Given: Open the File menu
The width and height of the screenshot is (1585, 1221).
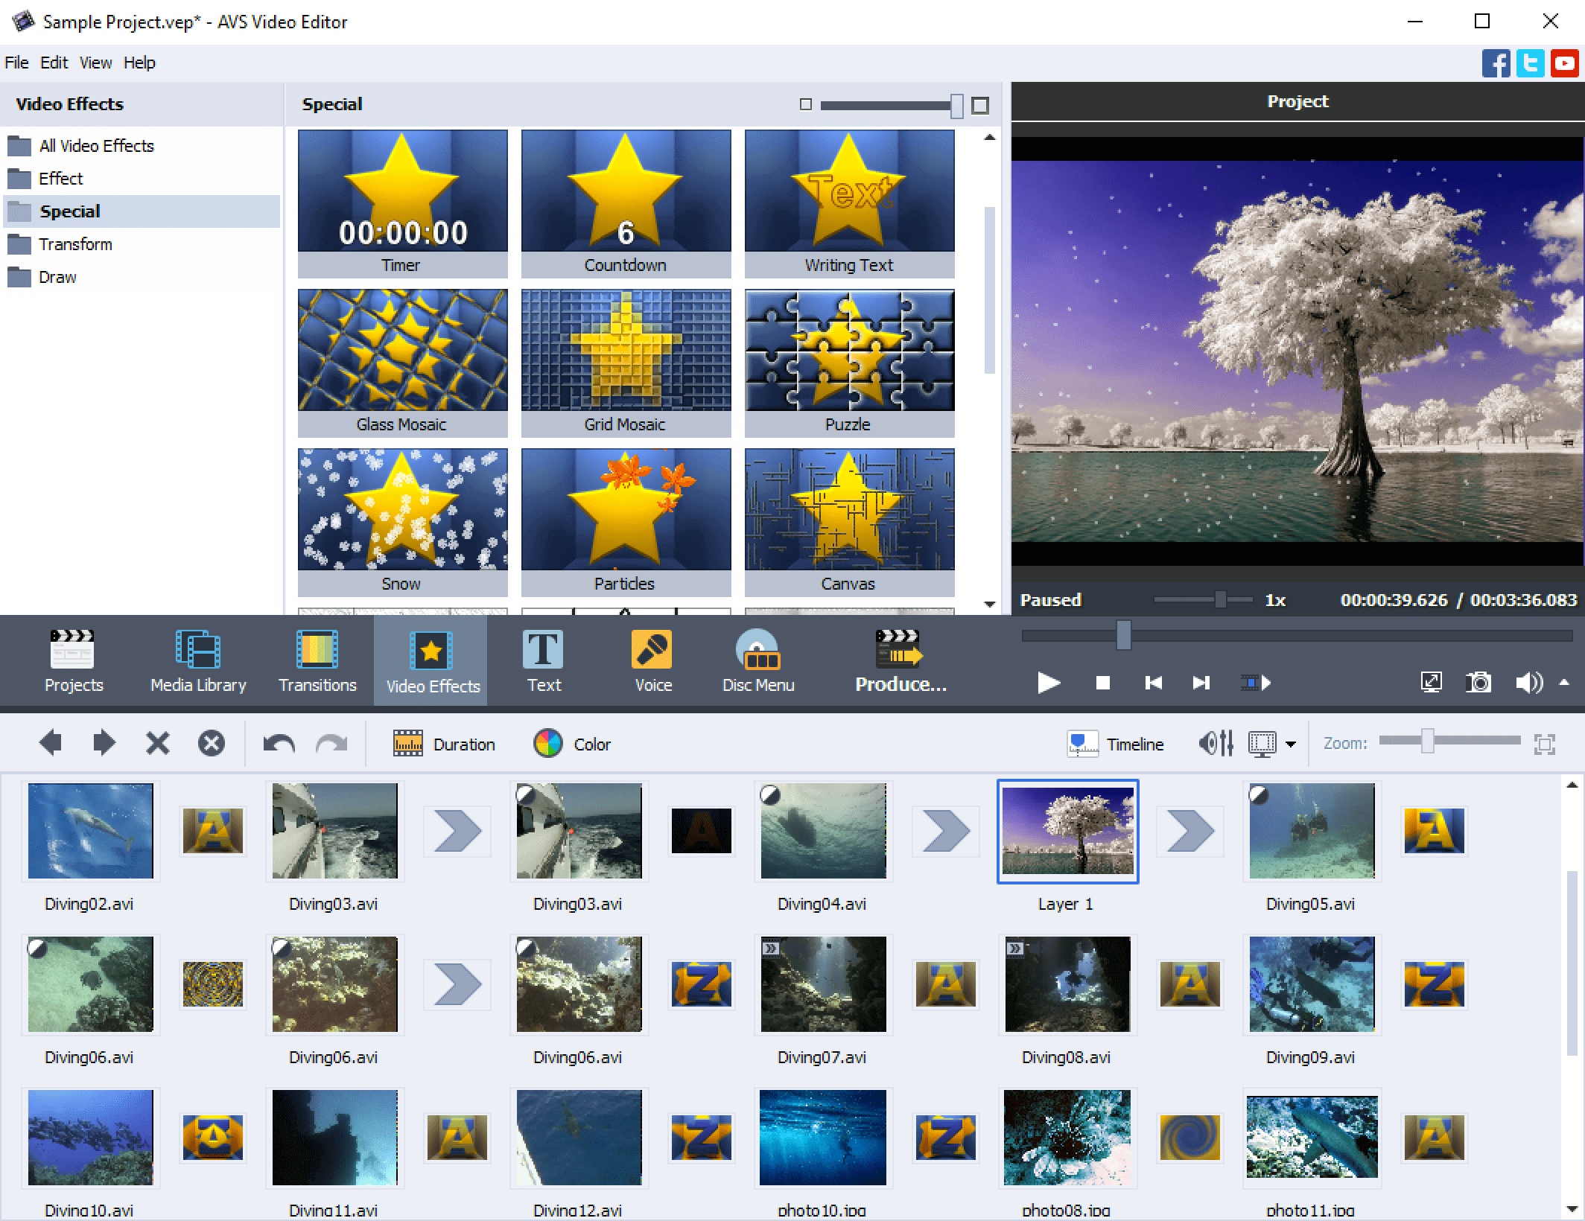Looking at the screenshot, I should pos(16,63).
